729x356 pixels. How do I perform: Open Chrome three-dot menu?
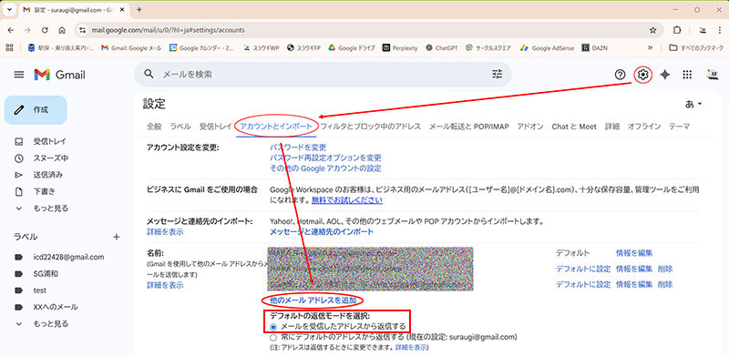[x=719, y=30]
